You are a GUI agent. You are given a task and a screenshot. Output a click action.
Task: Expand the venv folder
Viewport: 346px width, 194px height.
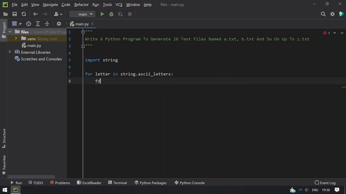point(16,38)
